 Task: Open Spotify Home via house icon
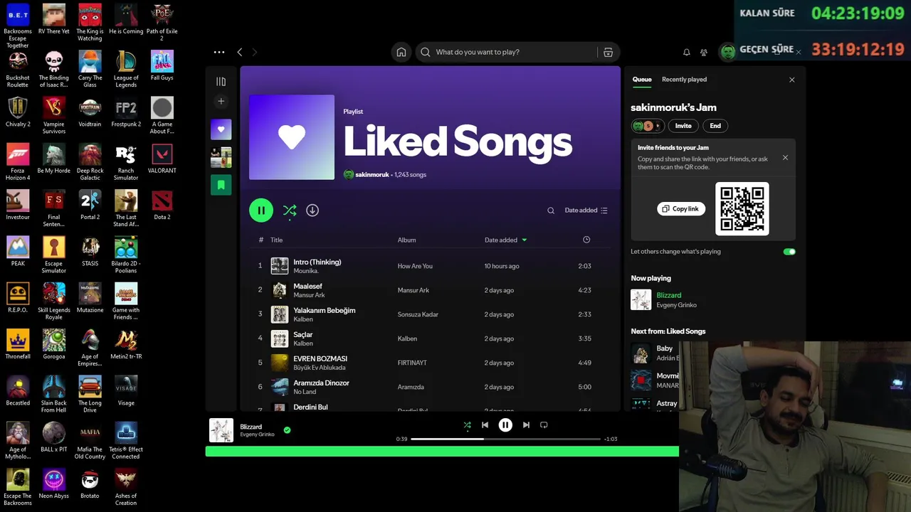click(x=401, y=52)
